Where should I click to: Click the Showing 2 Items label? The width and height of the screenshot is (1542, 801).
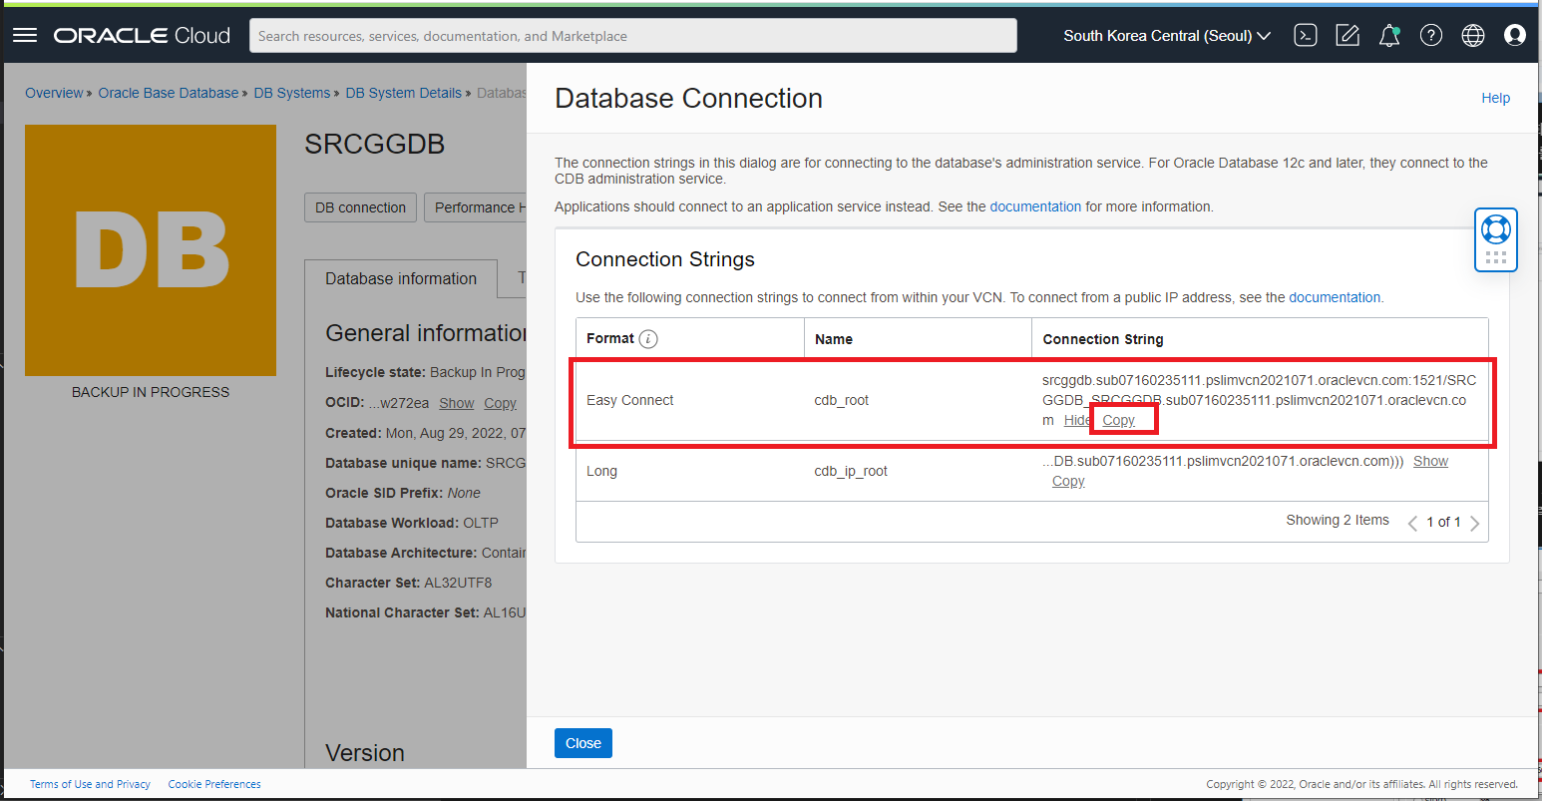click(x=1338, y=520)
